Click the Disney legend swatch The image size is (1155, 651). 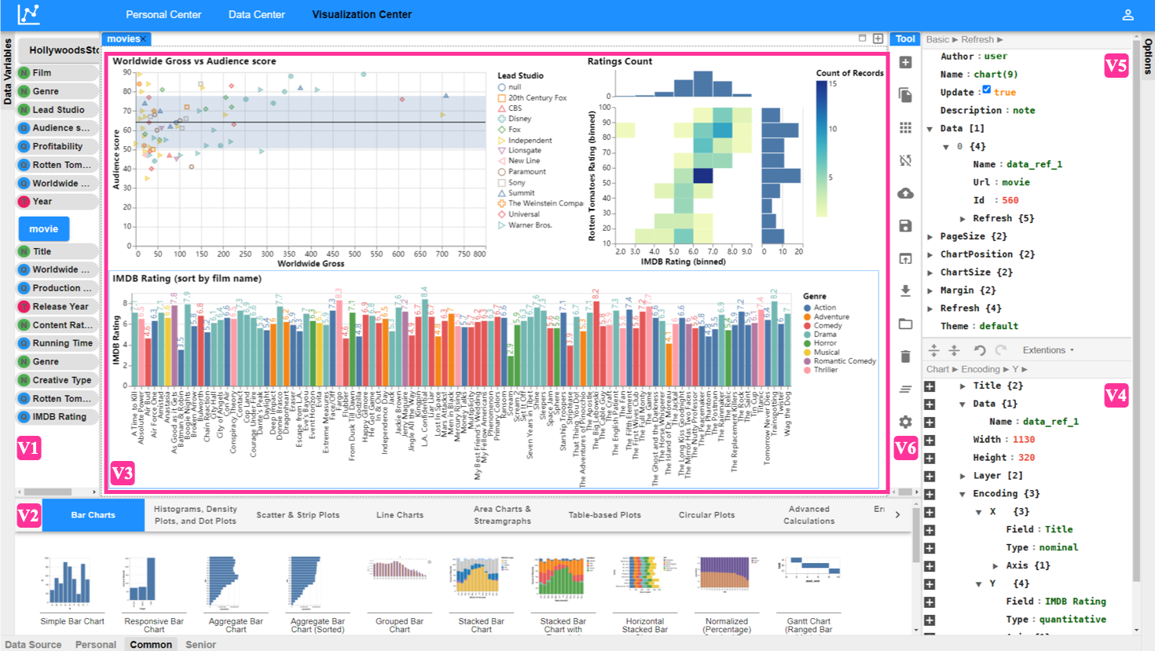(x=502, y=119)
